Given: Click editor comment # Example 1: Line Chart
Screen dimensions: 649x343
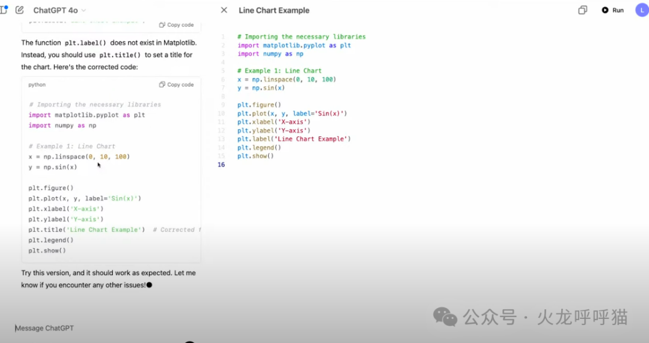Looking at the screenshot, I should 279,71.
